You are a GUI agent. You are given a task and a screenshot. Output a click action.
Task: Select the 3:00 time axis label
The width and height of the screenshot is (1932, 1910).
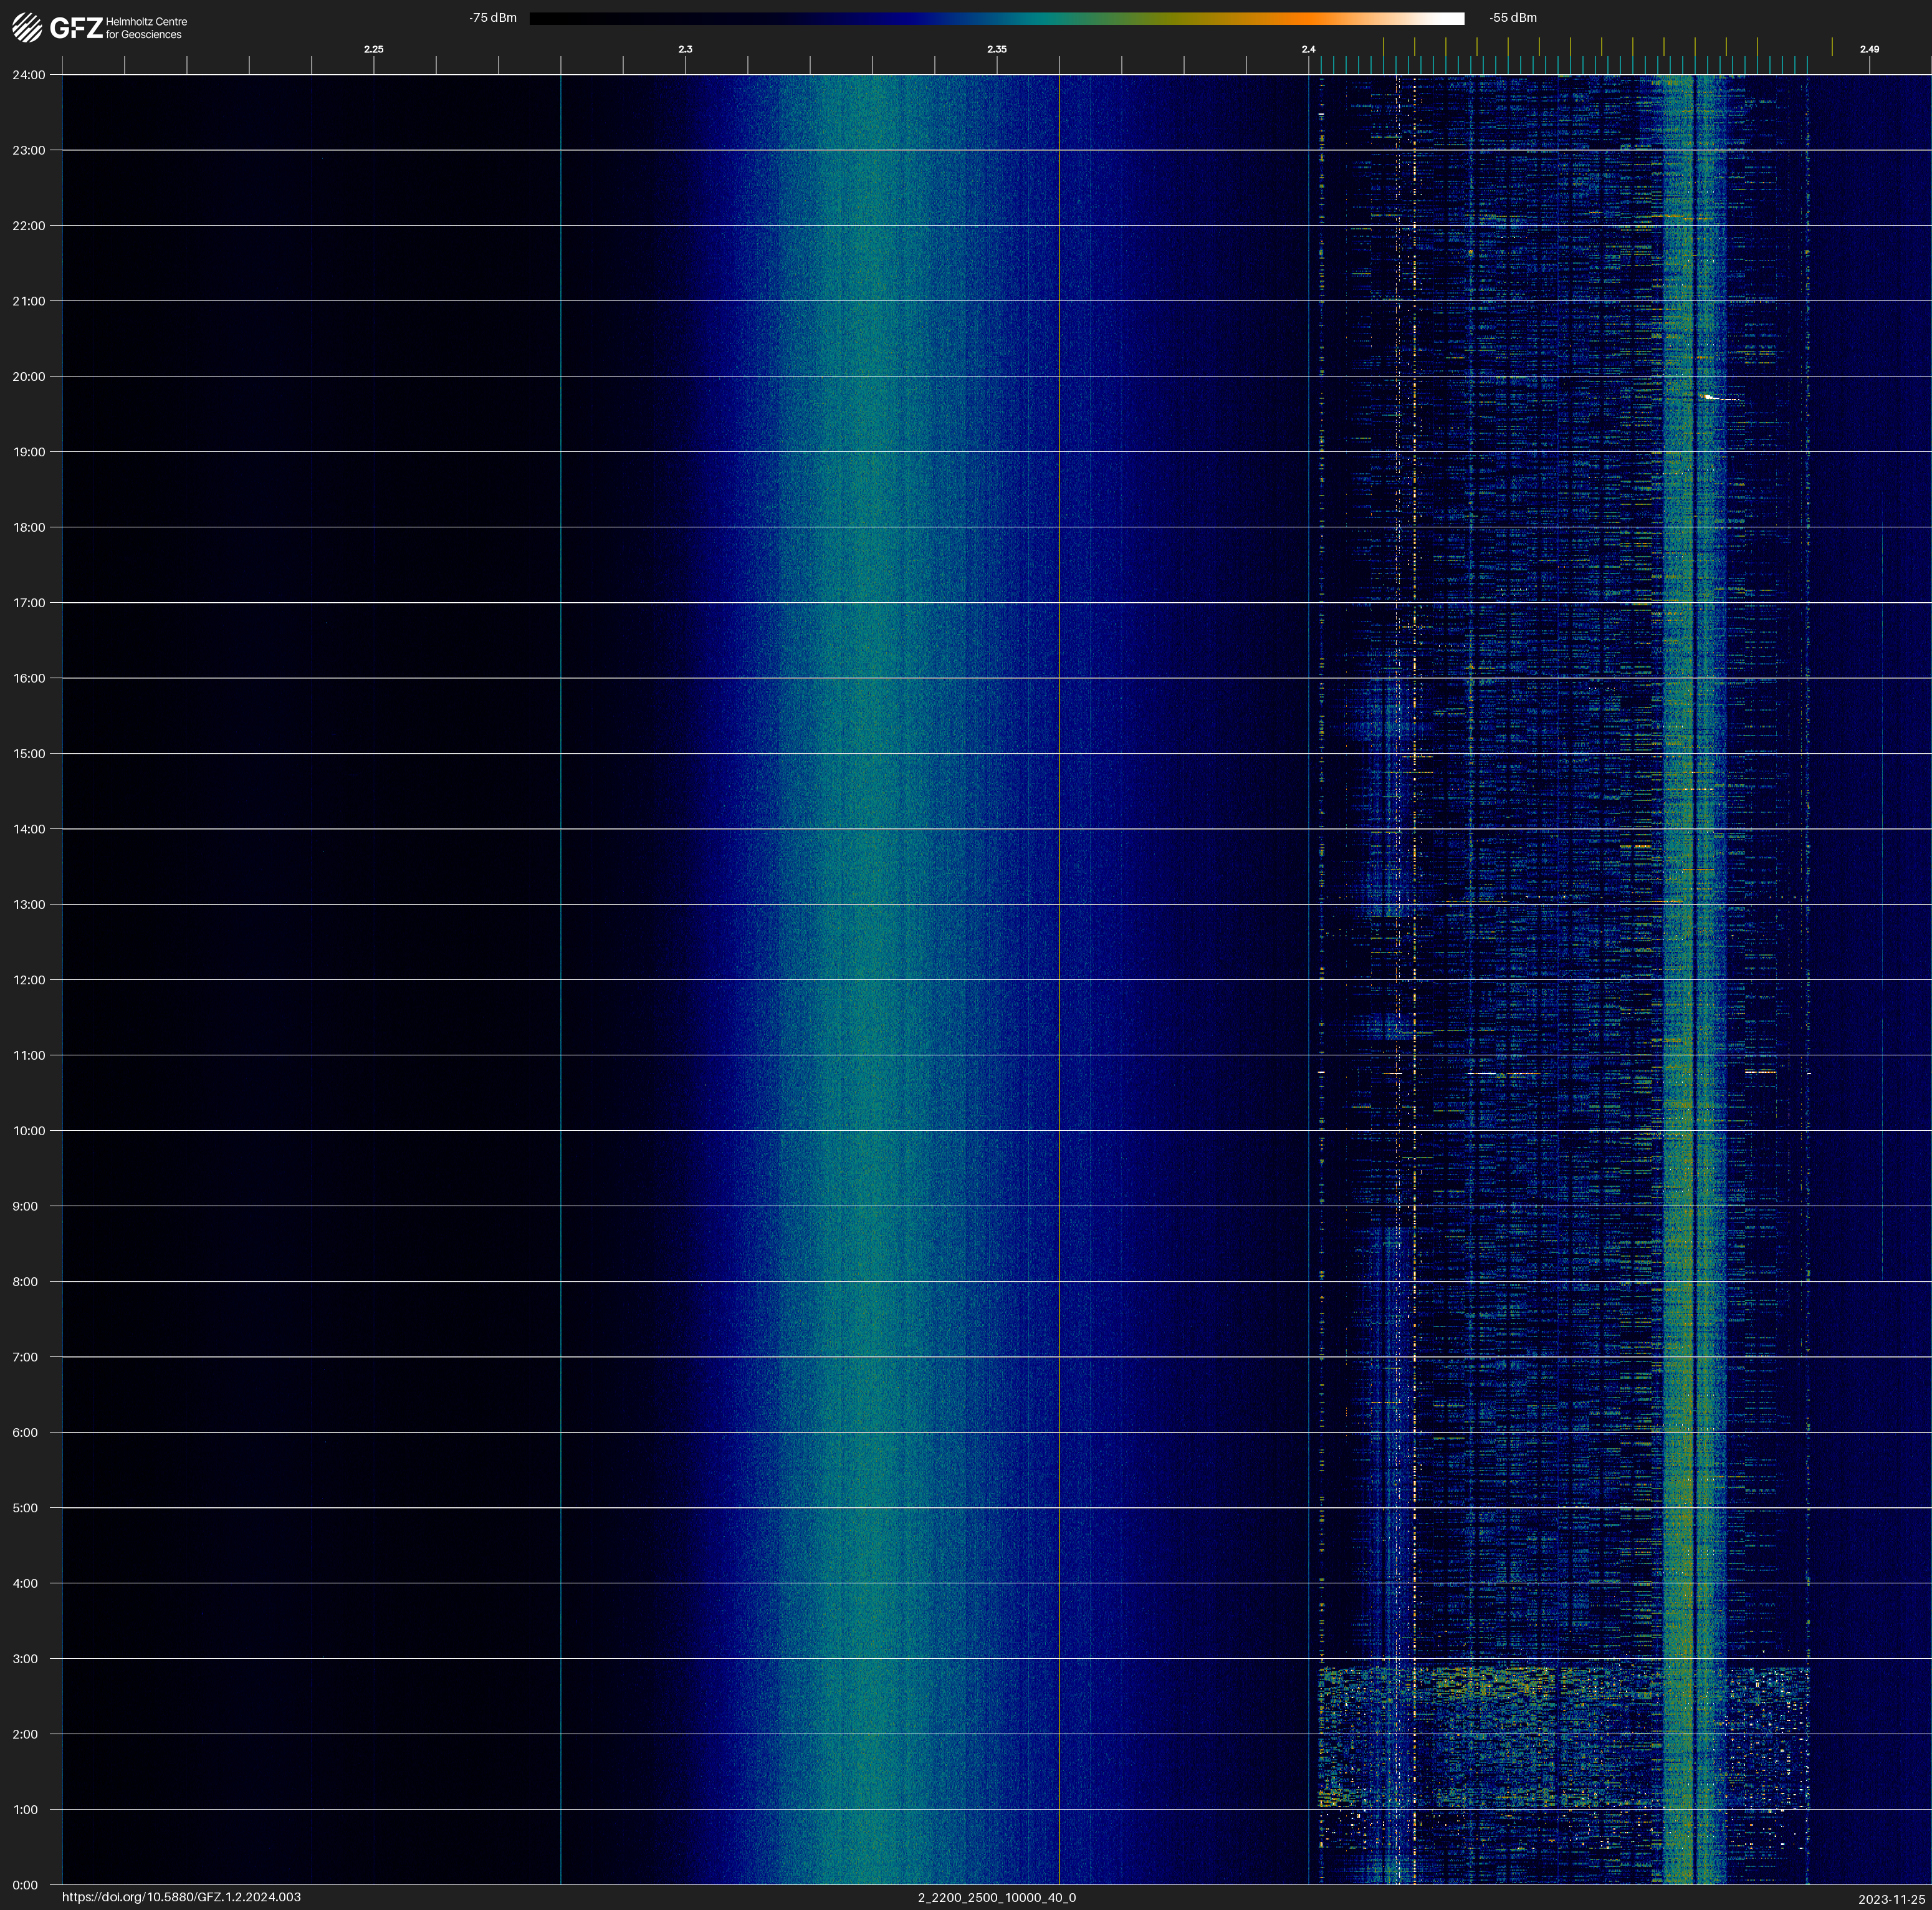(x=25, y=1659)
